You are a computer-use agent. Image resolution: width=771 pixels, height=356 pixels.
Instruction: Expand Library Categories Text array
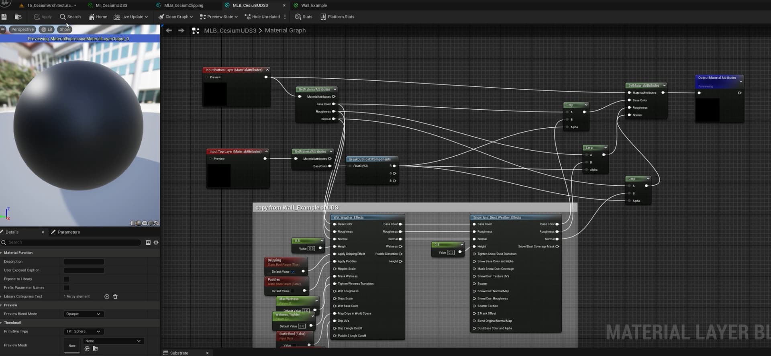click(2, 297)
